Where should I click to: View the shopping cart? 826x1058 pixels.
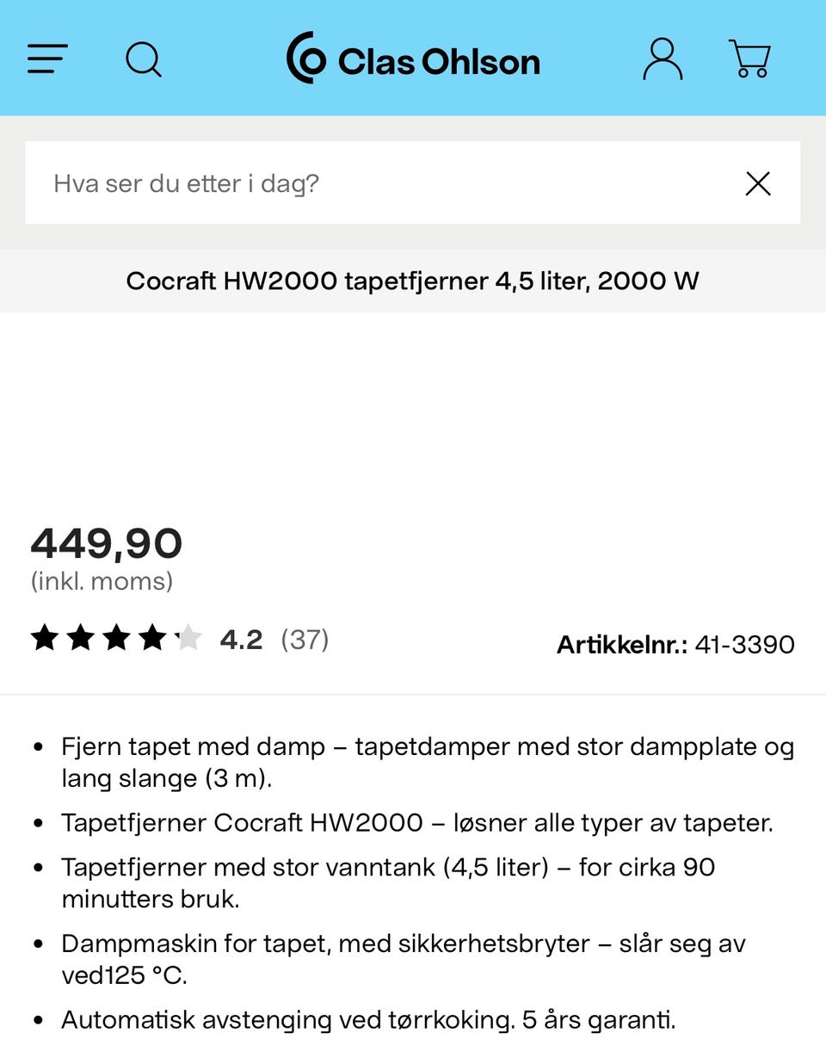[x=750, y=59]
